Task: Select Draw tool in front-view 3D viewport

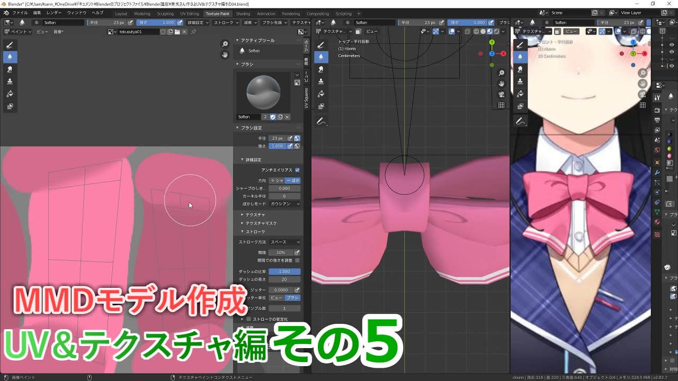Action: pyautogui.click(x=520, y=44)
